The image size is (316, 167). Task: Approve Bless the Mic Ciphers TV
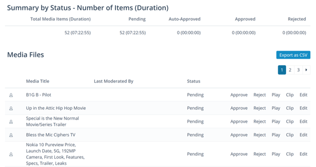(239, 135)
